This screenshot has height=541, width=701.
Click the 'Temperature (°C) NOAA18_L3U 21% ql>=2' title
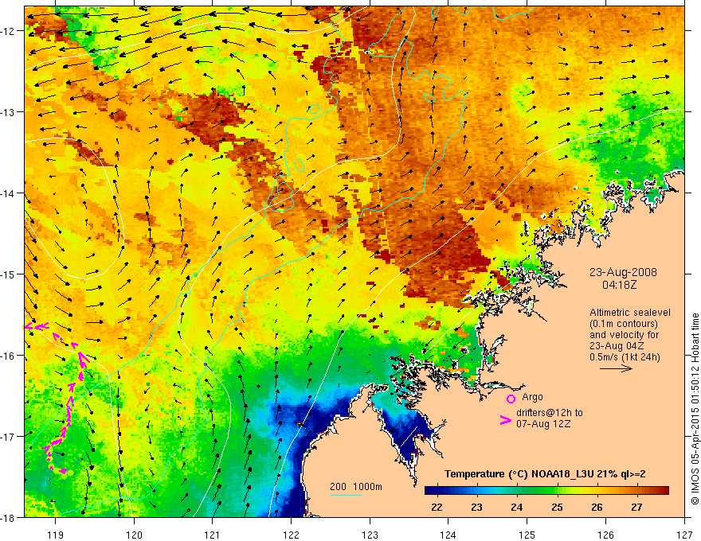[545, 474]
